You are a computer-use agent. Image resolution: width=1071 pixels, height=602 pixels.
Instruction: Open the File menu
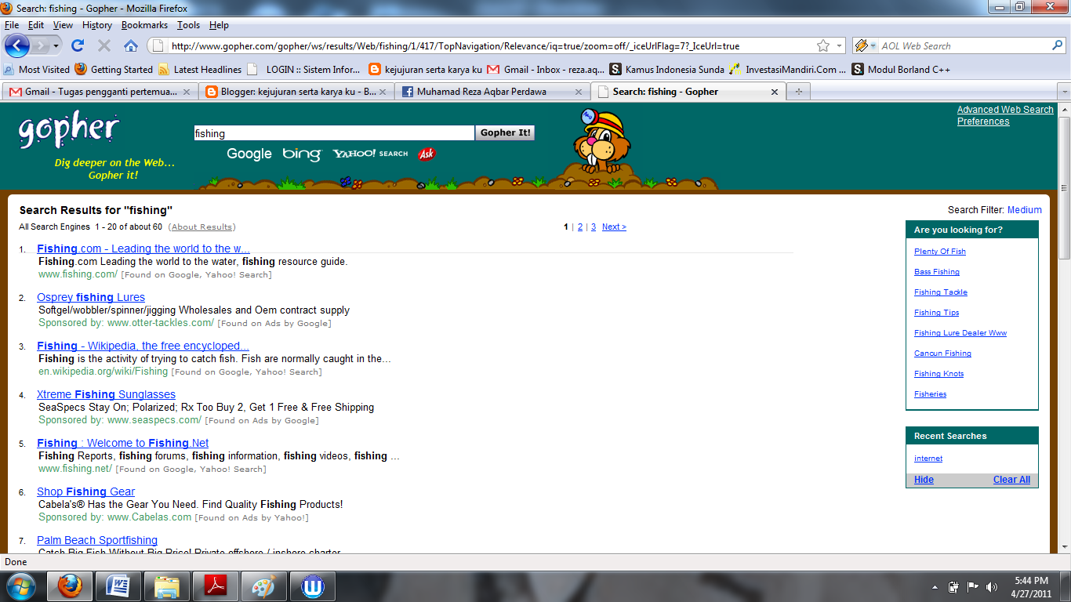pyautogui.click(x=12, y=25)
